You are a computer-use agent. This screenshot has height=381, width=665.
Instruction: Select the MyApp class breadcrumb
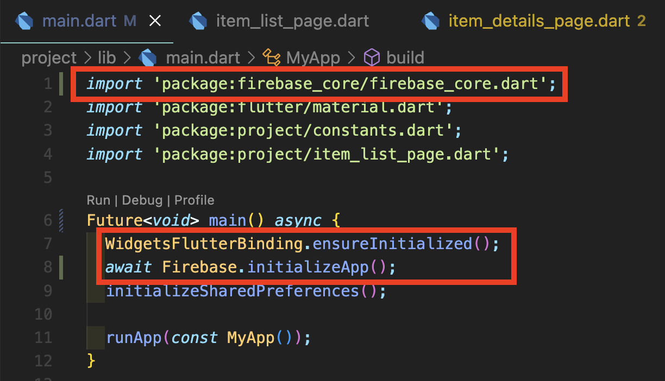click(x=313, y=58)
